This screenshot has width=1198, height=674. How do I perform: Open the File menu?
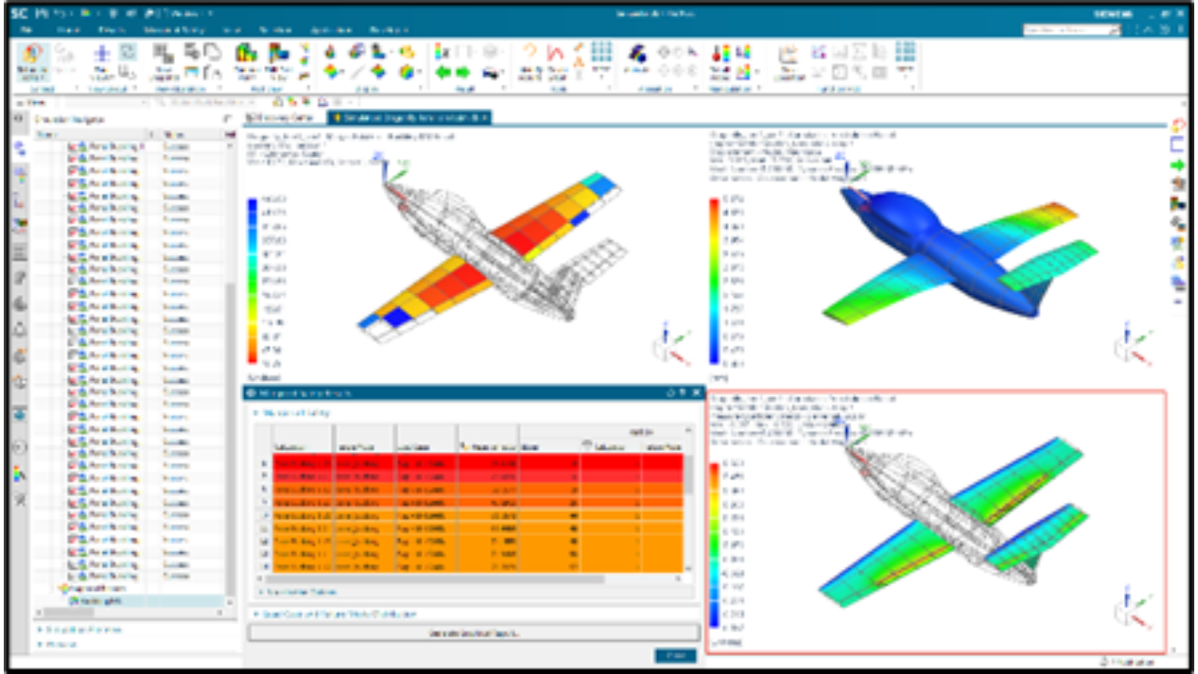click(x=27, y=30)
